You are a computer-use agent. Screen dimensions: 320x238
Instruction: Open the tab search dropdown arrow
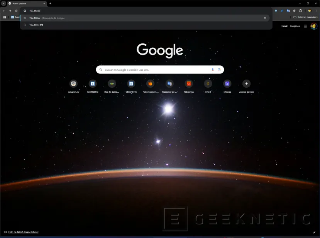3,3
